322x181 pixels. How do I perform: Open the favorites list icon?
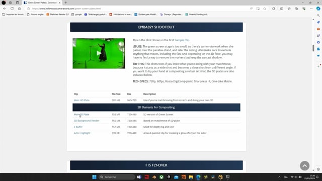point(289,9)
